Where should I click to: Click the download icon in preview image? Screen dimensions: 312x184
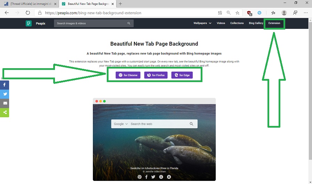coord(169,177)
